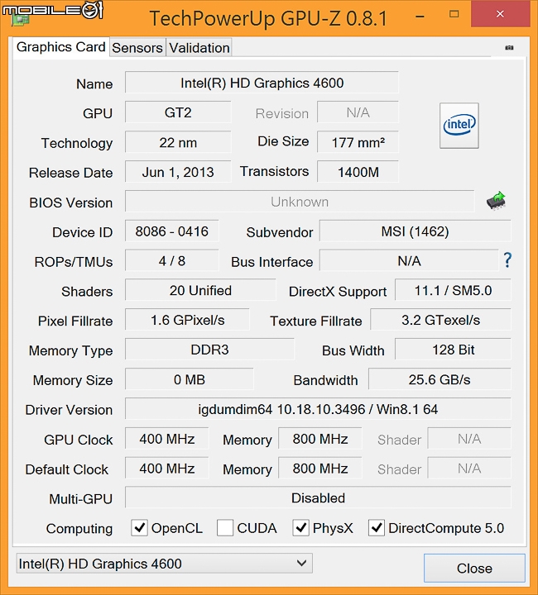Switch to the Graphics Card tab

coord(60,47)
